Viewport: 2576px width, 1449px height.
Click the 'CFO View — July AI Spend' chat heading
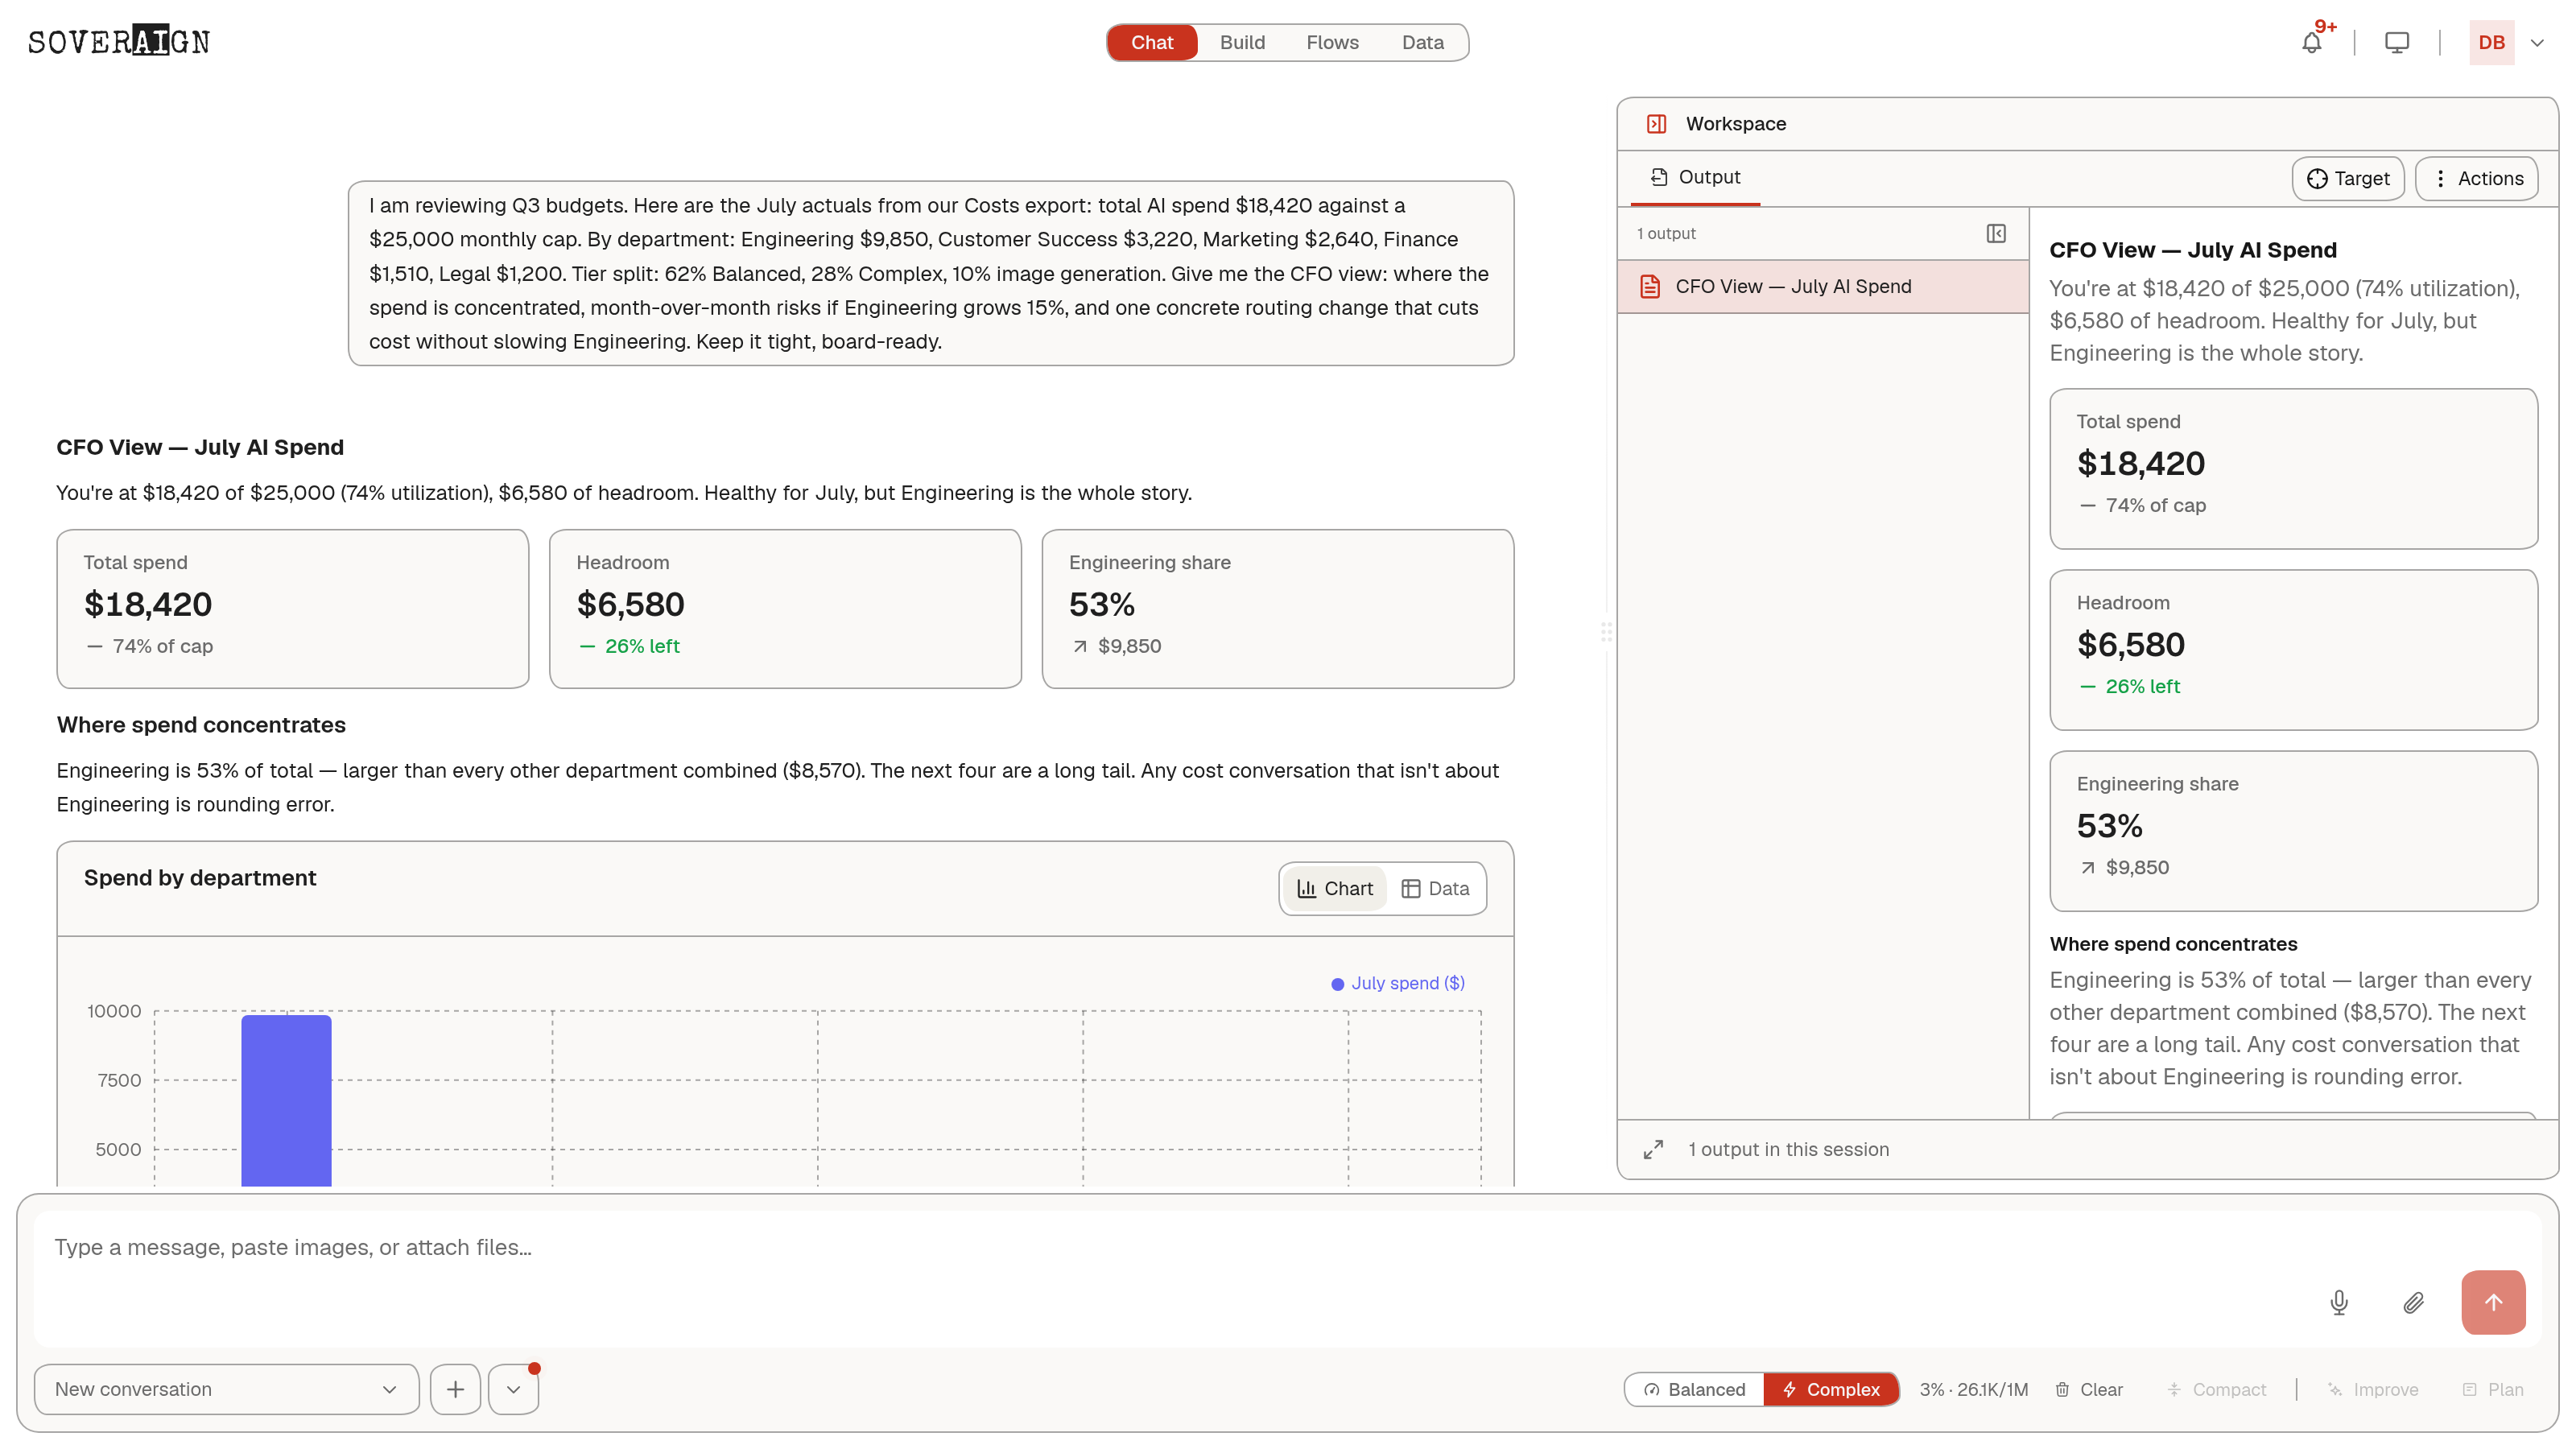[x=200, y=447]
